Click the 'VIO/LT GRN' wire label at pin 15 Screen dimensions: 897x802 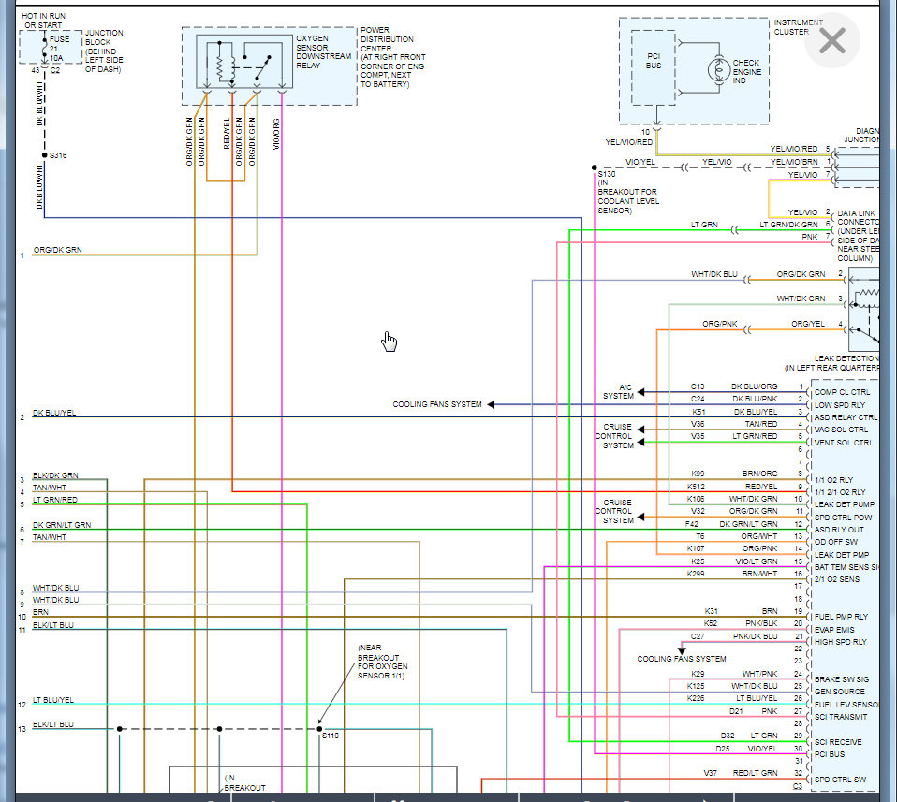click(757, 561)
